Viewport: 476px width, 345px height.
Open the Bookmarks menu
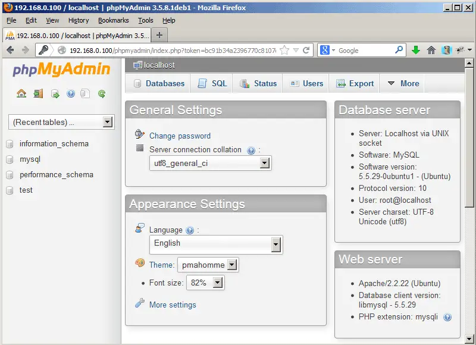click(x=114, y=20)
